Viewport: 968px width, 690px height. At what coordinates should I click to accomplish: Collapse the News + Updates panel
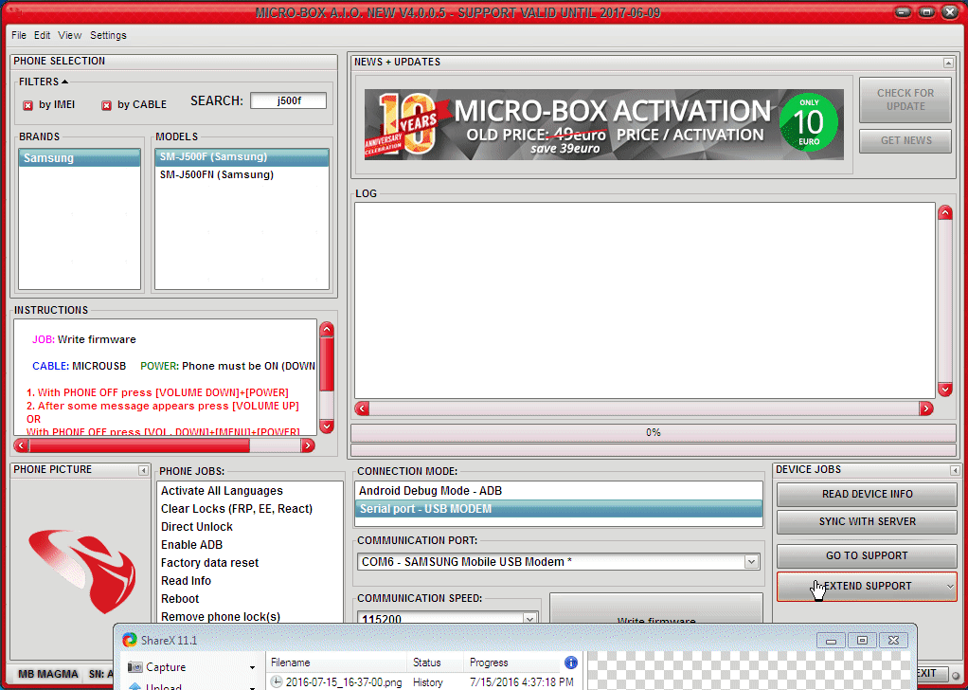(947, 63)
